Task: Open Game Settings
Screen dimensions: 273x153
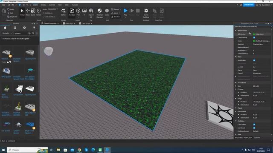Action: pyautogui.click(x=146, y=13)
